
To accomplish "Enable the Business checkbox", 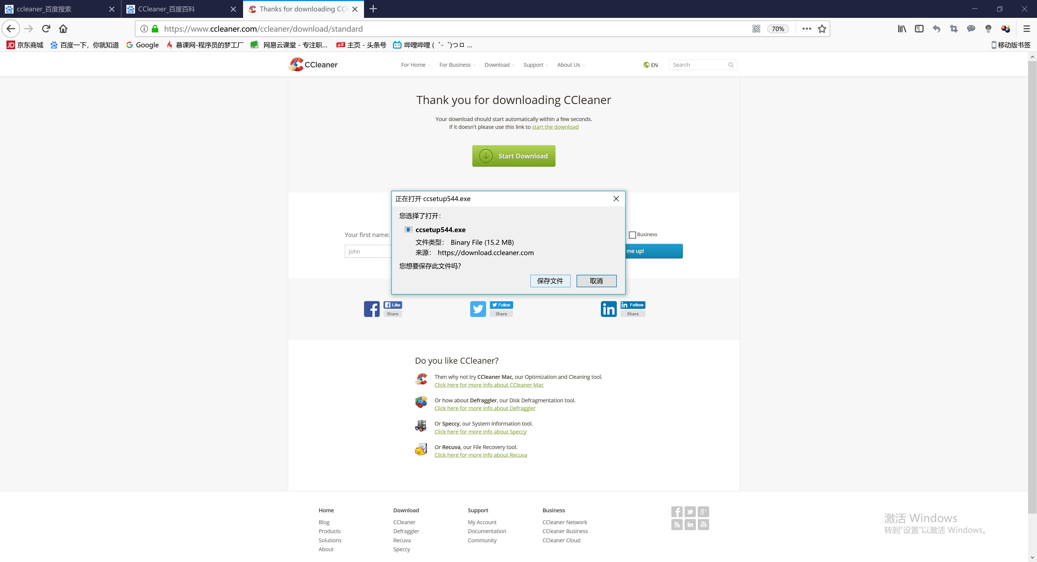I will click(x=632, y=235).
